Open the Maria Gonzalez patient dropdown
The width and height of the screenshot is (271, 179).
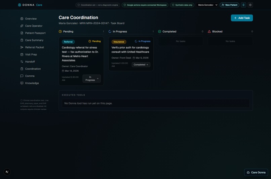click(x=207, y=5)
